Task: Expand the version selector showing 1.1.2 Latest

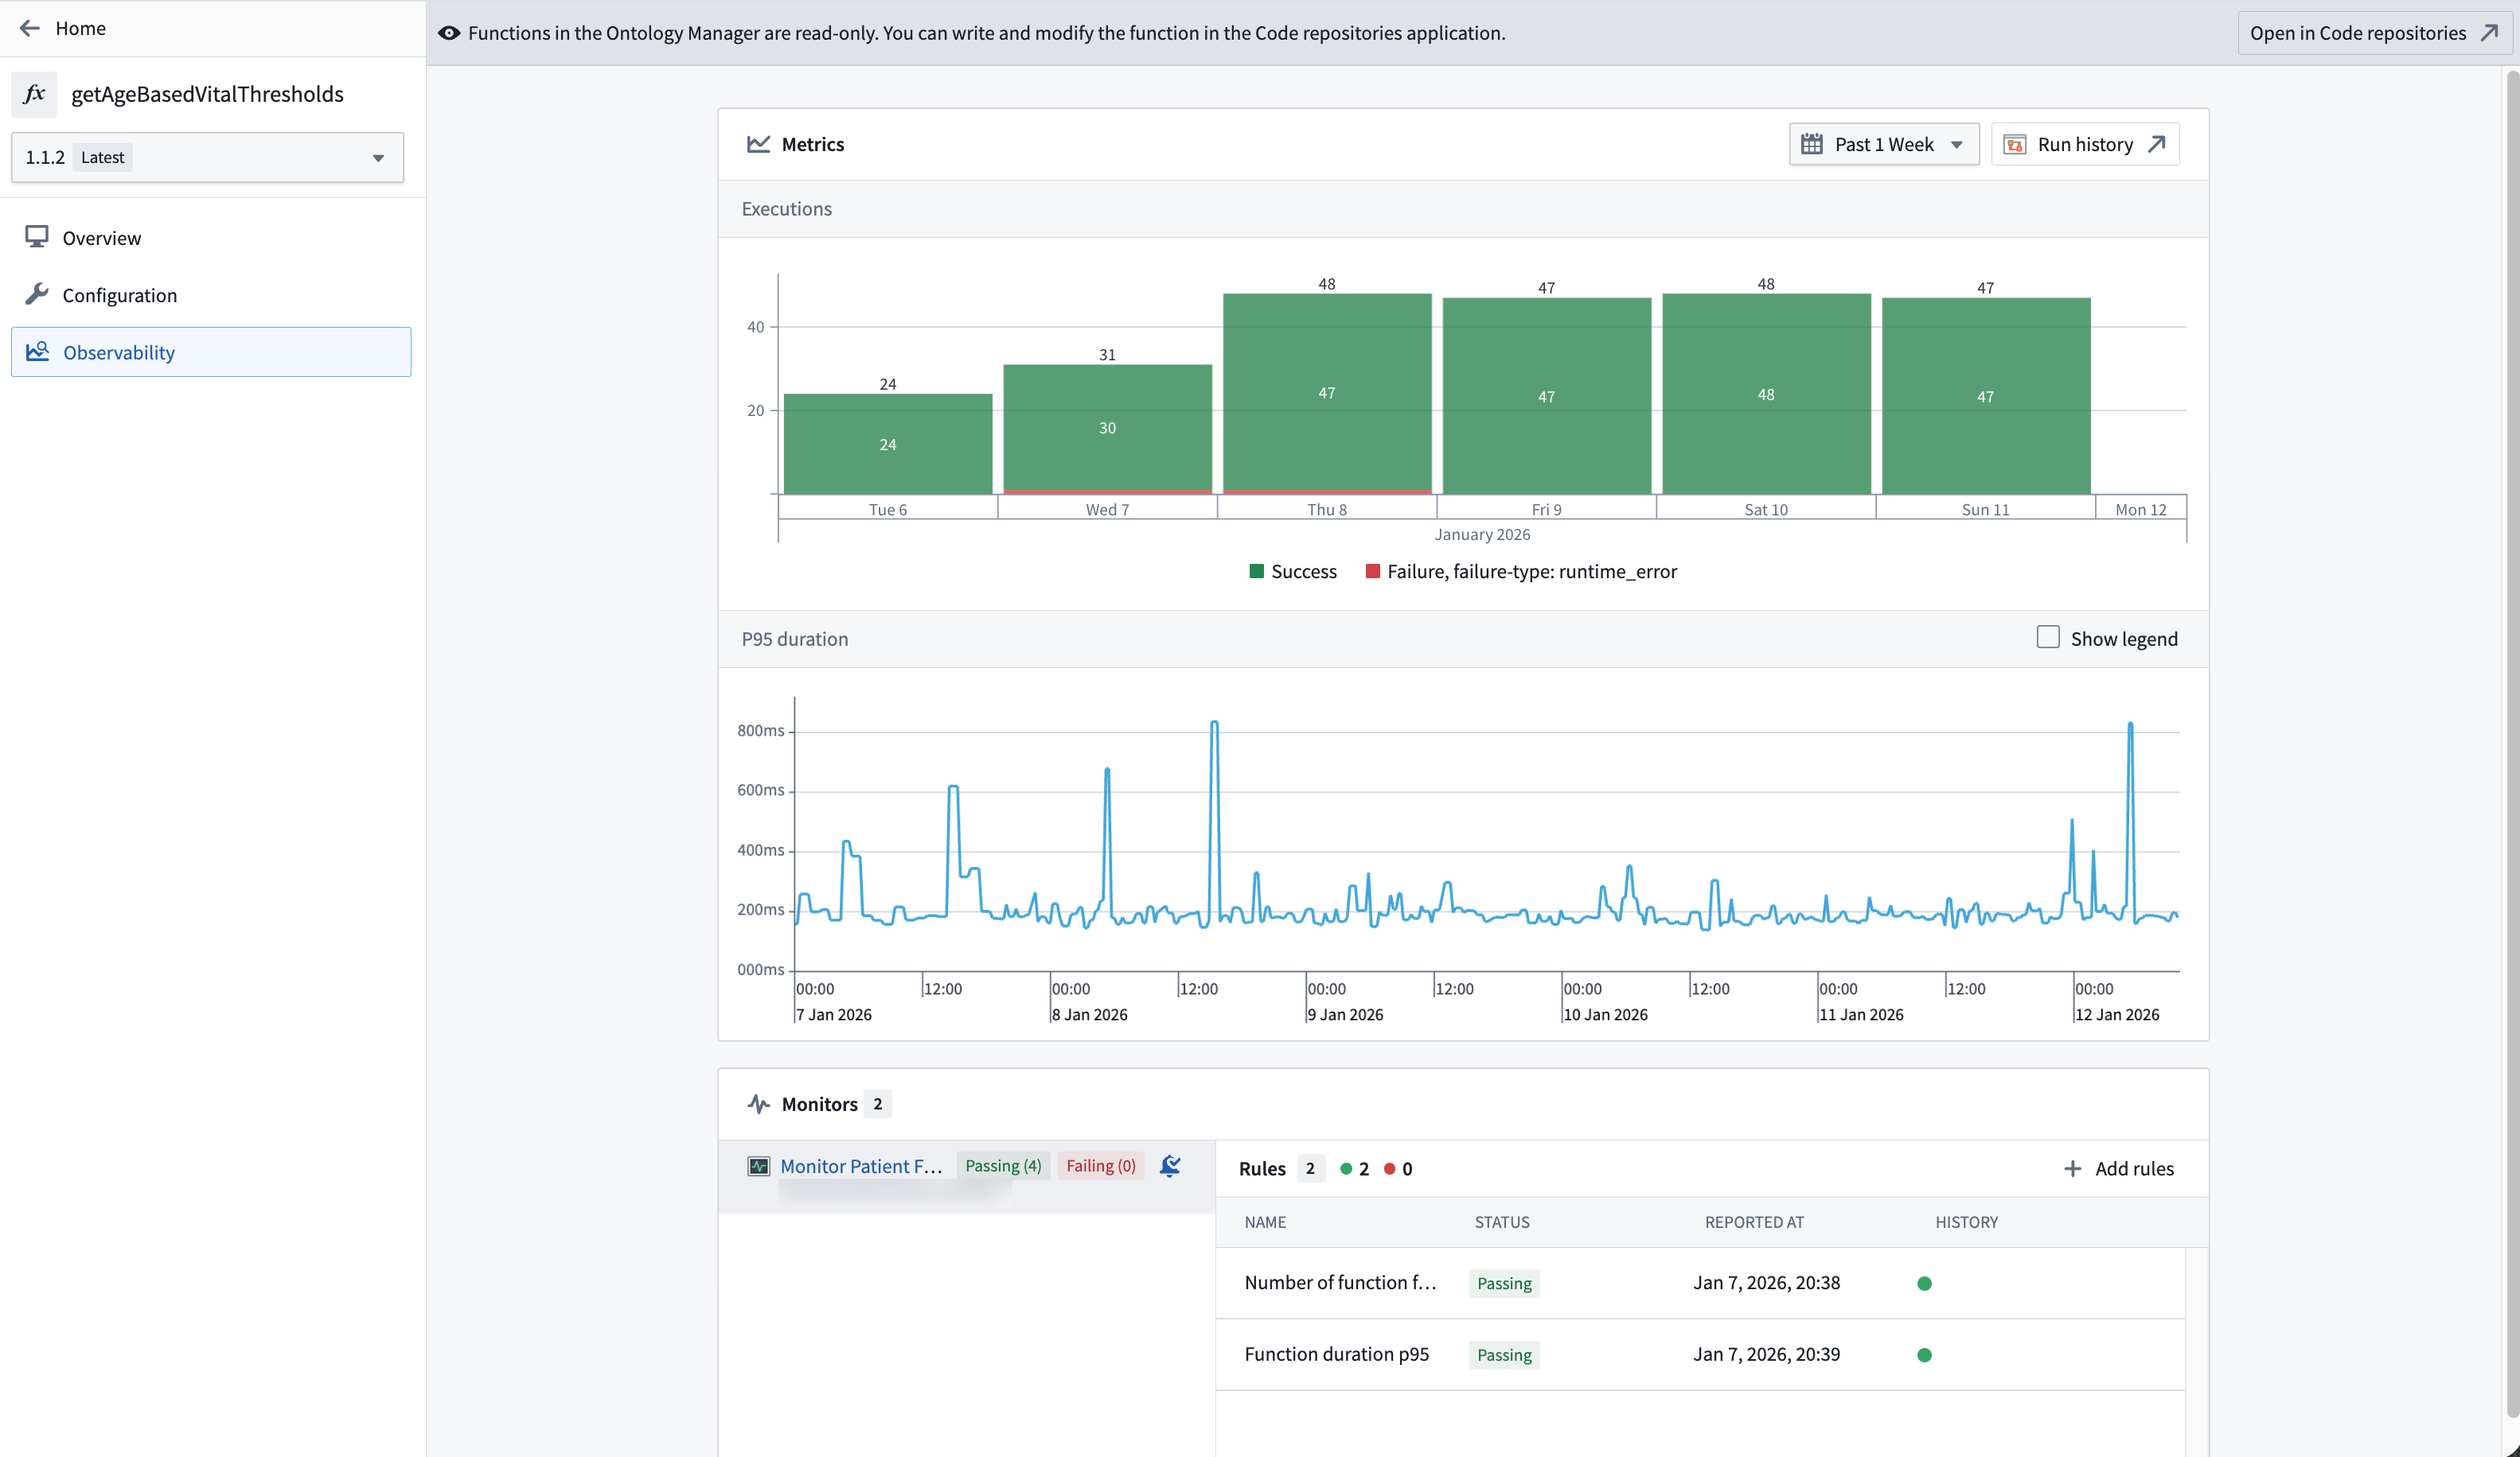Action: 205,157
